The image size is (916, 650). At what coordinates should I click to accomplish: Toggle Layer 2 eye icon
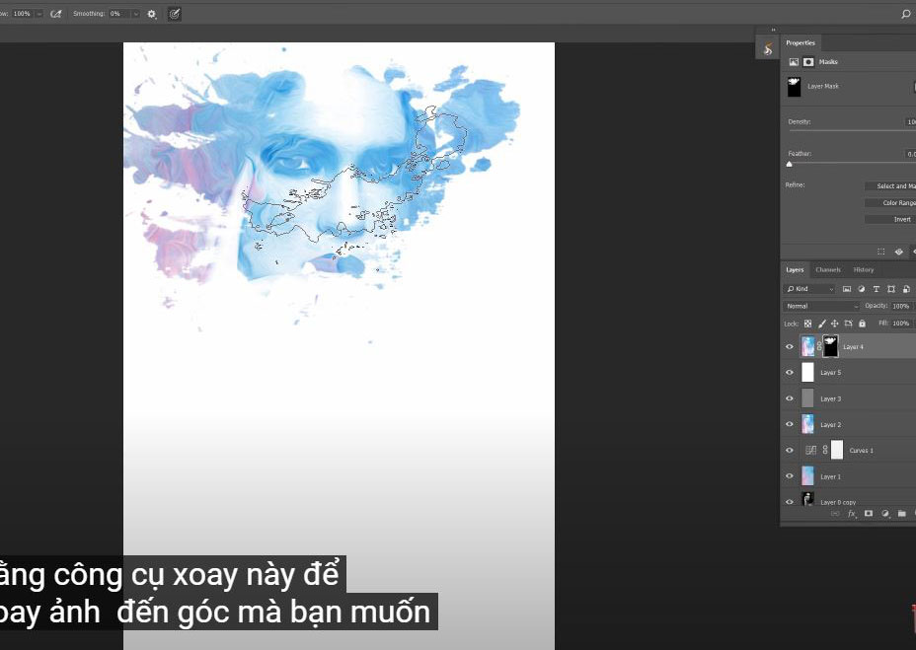[790, 424]
